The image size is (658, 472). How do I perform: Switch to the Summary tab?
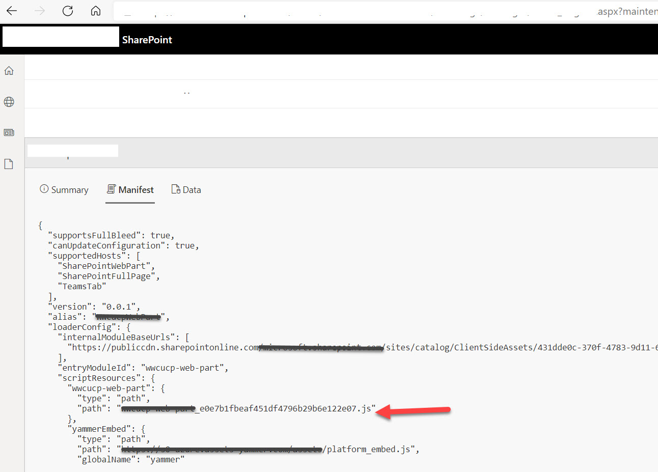(x=70, y=189)
